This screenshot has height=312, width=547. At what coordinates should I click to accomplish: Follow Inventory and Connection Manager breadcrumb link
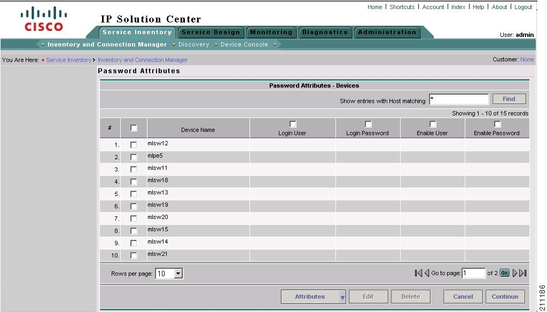(142, 60)
